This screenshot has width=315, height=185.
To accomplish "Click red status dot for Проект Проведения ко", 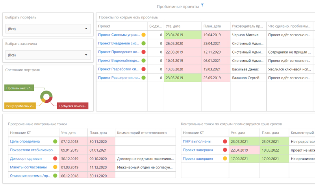I will point(144,52).
